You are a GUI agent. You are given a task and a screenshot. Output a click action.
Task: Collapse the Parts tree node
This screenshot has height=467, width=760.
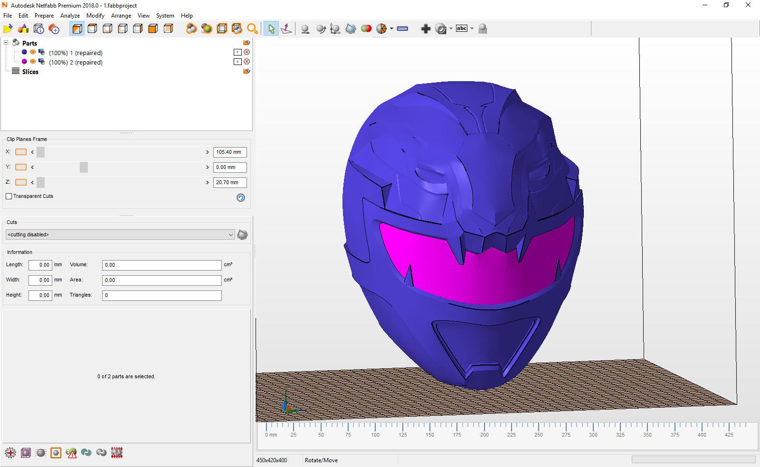click(x=6, y=43)
